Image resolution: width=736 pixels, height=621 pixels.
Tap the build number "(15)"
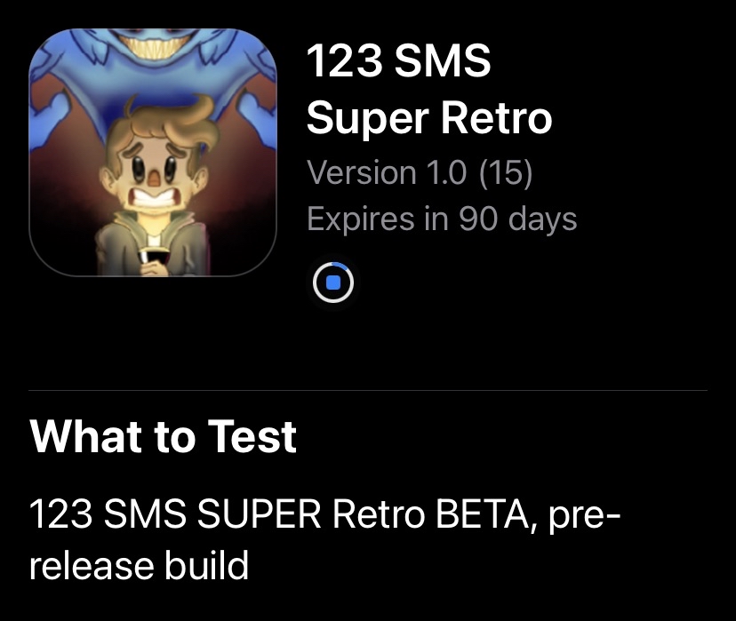pyautogui.click(x=505, y=173)
